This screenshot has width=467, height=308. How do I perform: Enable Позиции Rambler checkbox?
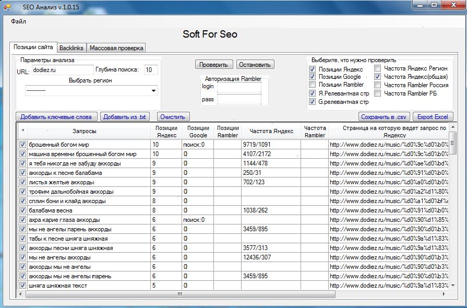pos(312,84)
